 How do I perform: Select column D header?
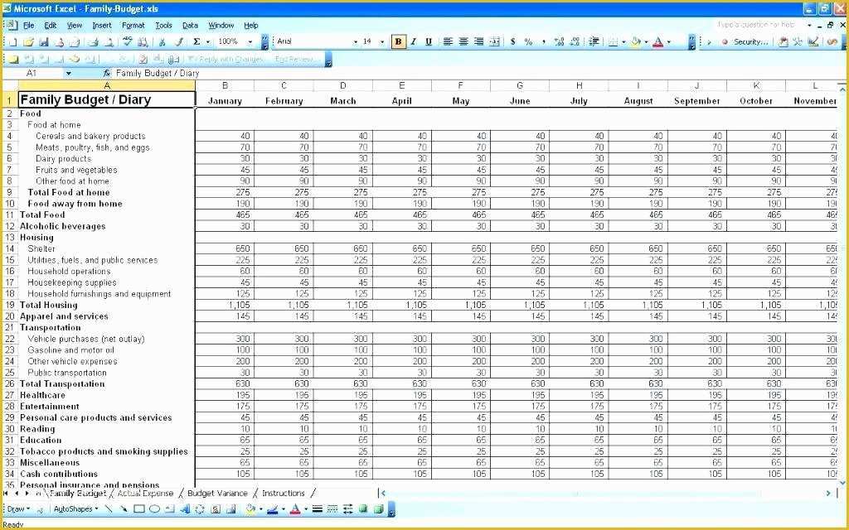[342, 85]
